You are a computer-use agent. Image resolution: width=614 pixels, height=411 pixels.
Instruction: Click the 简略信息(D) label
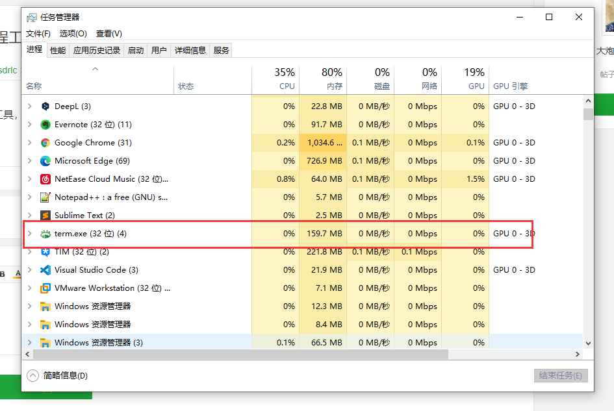66,376
